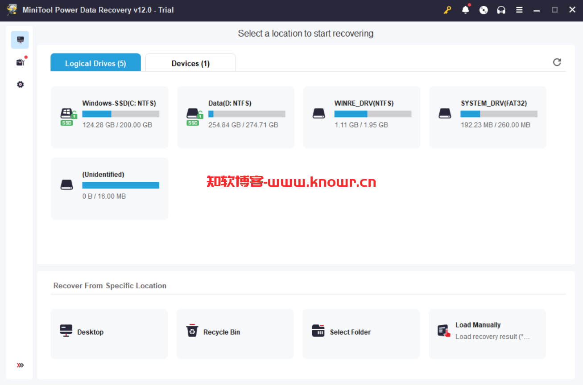The image size is (583, 385).
Task: Switch to Logical Drives (5) tab
Action: tap(95, 63)
